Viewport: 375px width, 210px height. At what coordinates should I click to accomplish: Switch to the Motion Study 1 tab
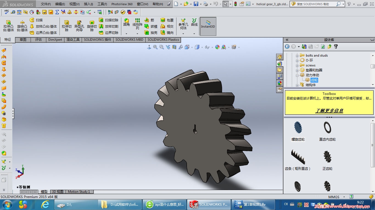click(79, 192)
